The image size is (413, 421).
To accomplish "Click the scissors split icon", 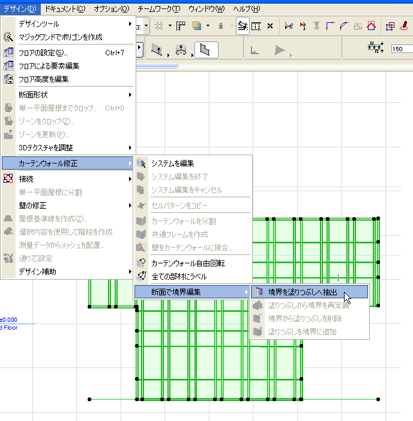I will tap(289, 26).
